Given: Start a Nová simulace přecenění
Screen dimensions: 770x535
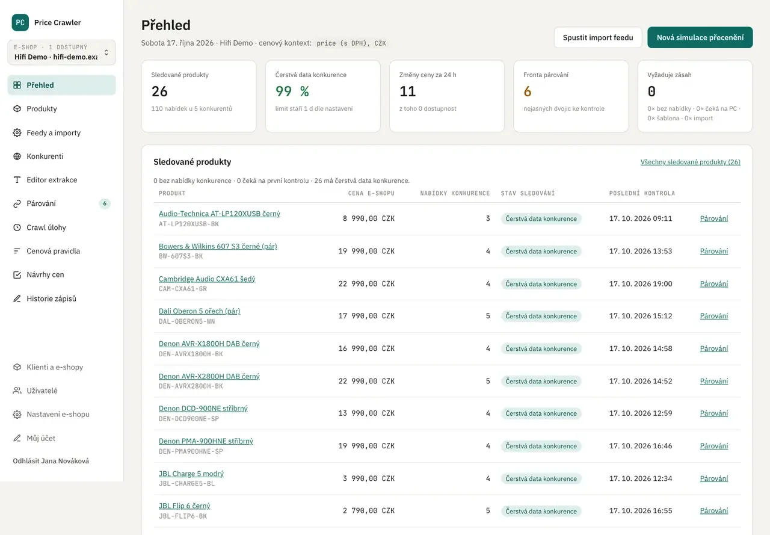Looking at the screenshot, I should (700, 37).
